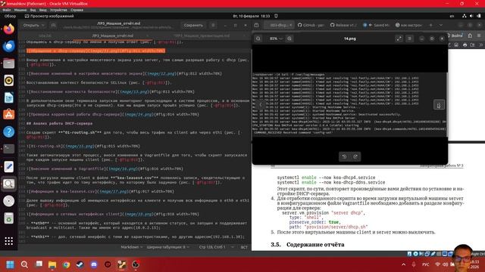
Task: Expand PDF toolbar overflow chevrons
Action: coord(481,45)
